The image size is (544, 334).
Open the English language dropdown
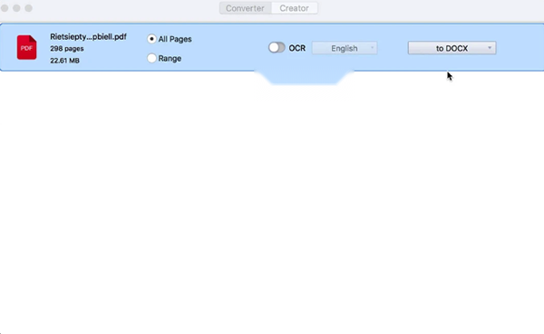(x=345, y=48)
